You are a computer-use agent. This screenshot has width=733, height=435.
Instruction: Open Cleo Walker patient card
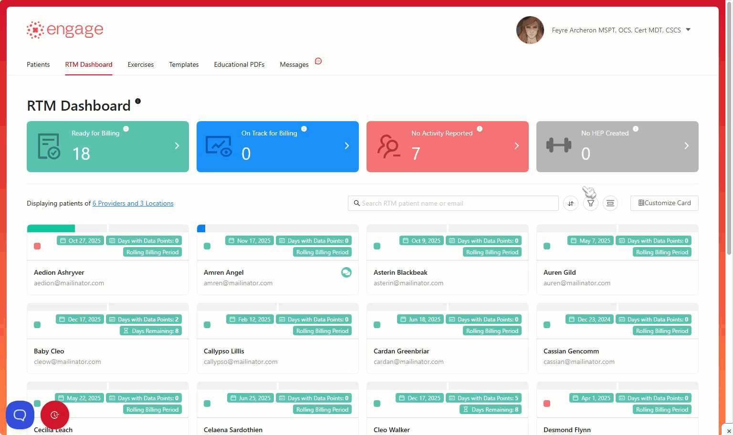click(448, 408)
